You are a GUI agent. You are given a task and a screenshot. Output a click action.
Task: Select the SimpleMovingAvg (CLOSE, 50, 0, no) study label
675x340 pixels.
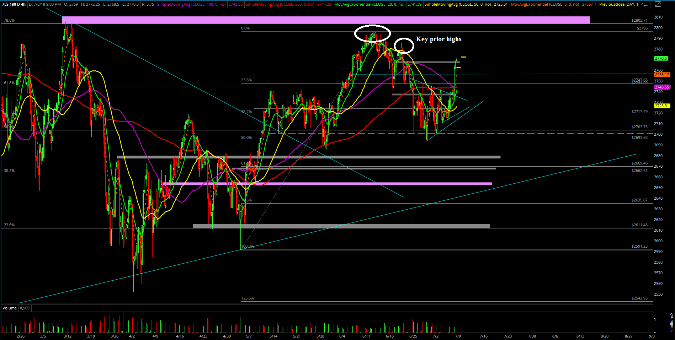click(458, 4)
